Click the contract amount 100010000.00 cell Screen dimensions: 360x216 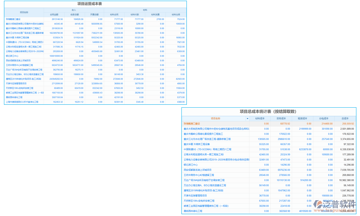click(x=56, y=56)
